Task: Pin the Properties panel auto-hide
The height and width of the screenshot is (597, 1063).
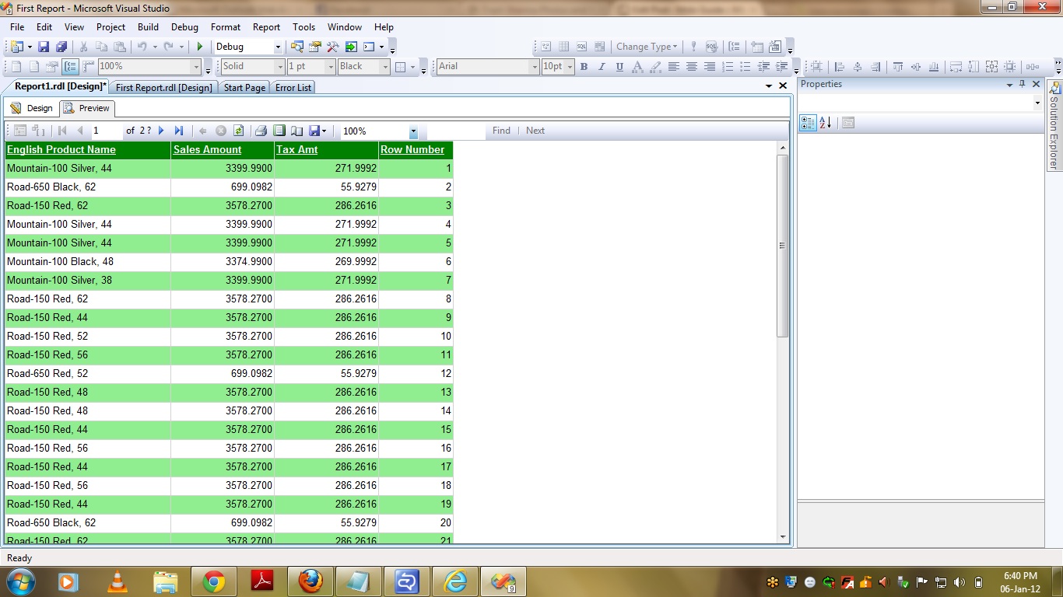Action: coord(1022,84)
